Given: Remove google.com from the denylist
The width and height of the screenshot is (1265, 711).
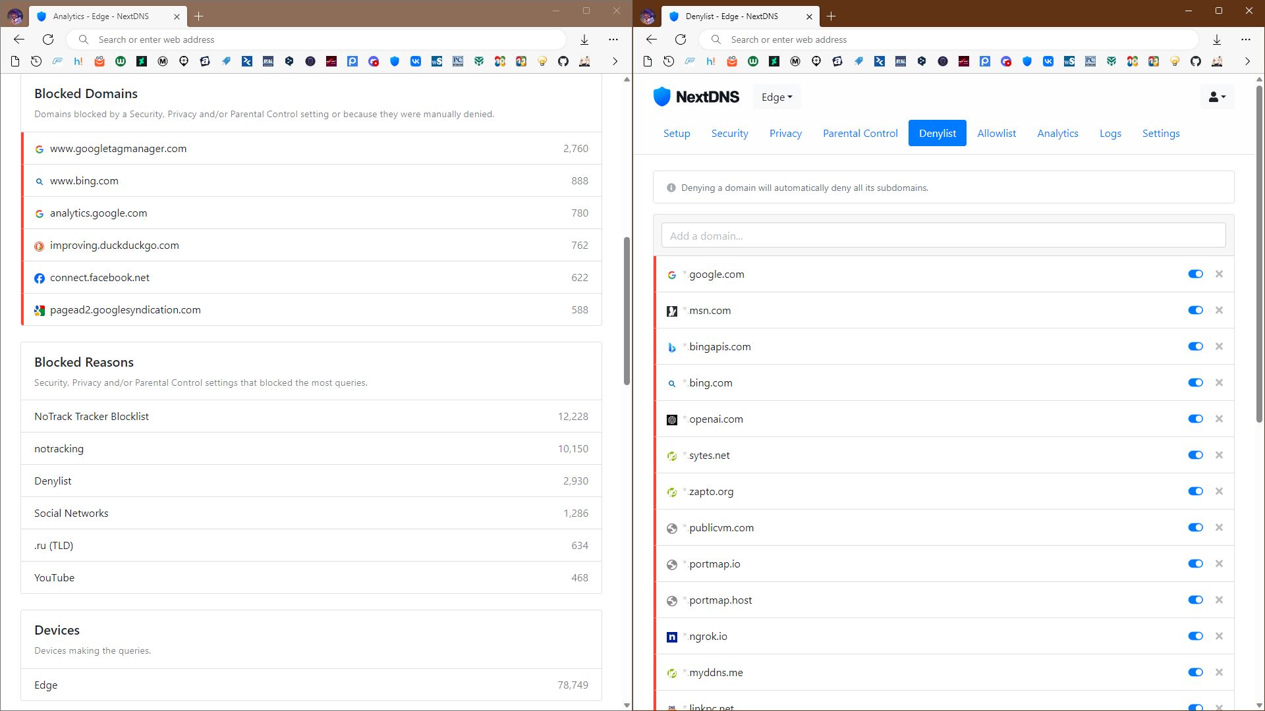Looking at the screenshot, I should [x=1219, y=274].
